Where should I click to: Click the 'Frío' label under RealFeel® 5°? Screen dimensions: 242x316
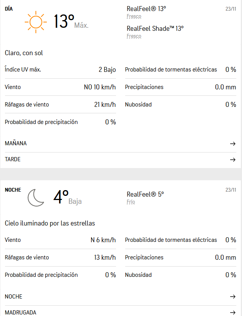(x=131, y=202)
